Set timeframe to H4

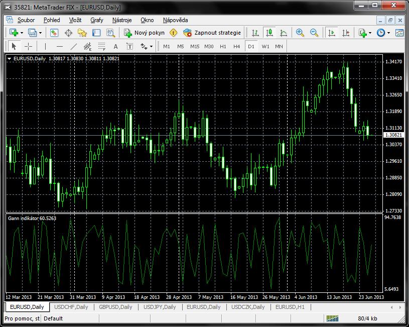click(x=236, y=47)
